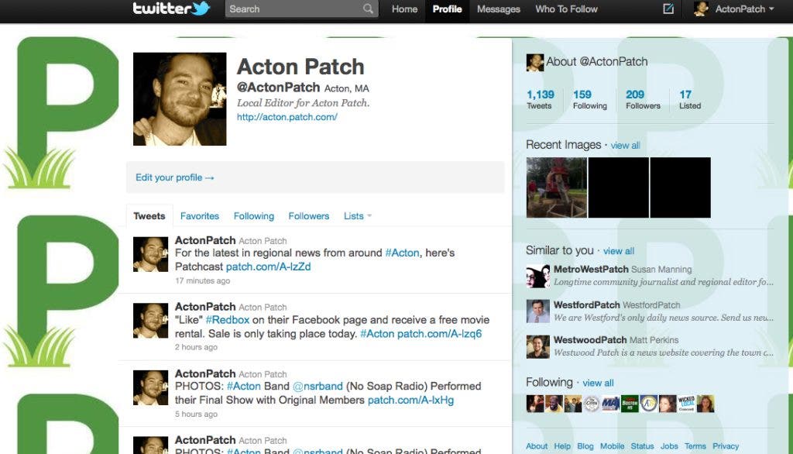
Task: Click the #Acton hashtag in Patchcast tweet
Action: point(402,253)
